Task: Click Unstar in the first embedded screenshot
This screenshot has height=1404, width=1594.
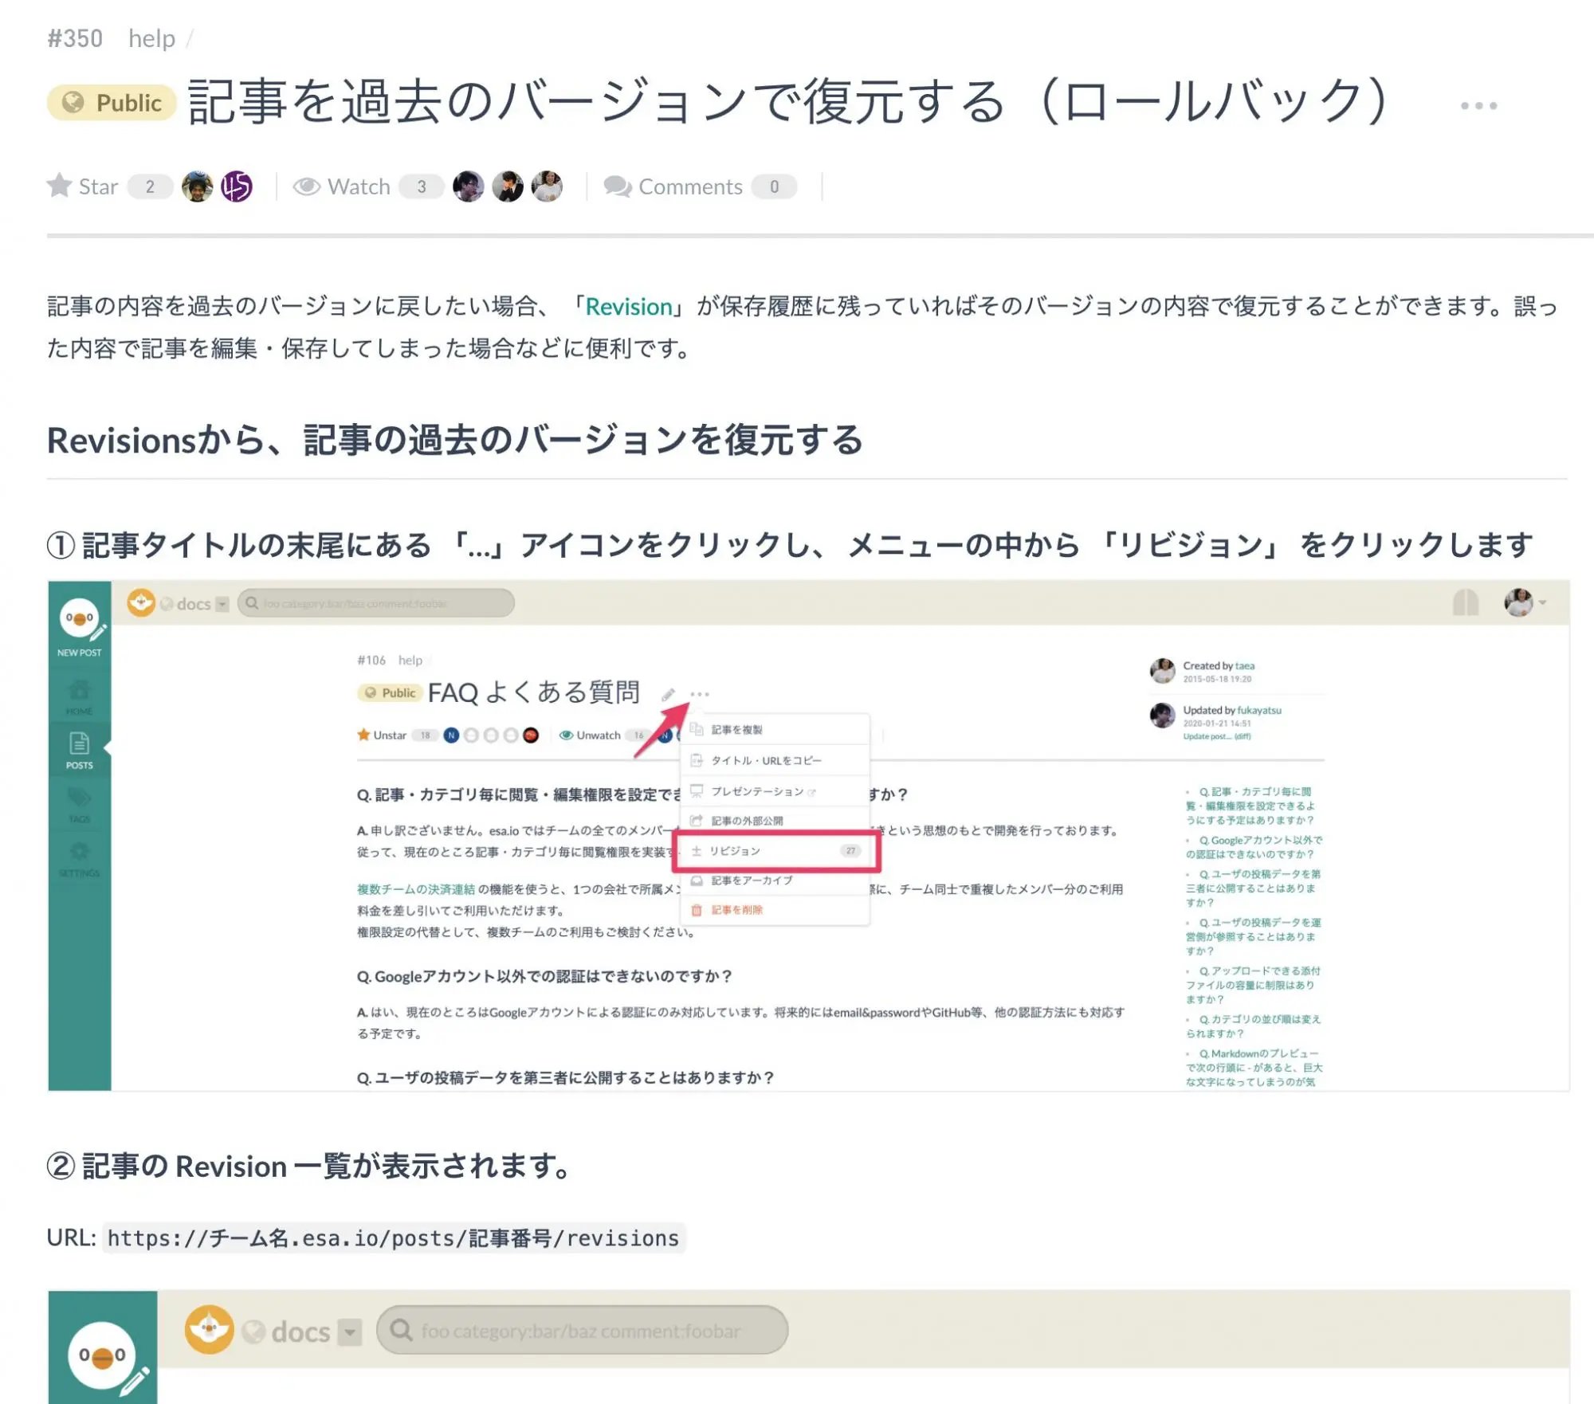Action: [x=382, y=735]
